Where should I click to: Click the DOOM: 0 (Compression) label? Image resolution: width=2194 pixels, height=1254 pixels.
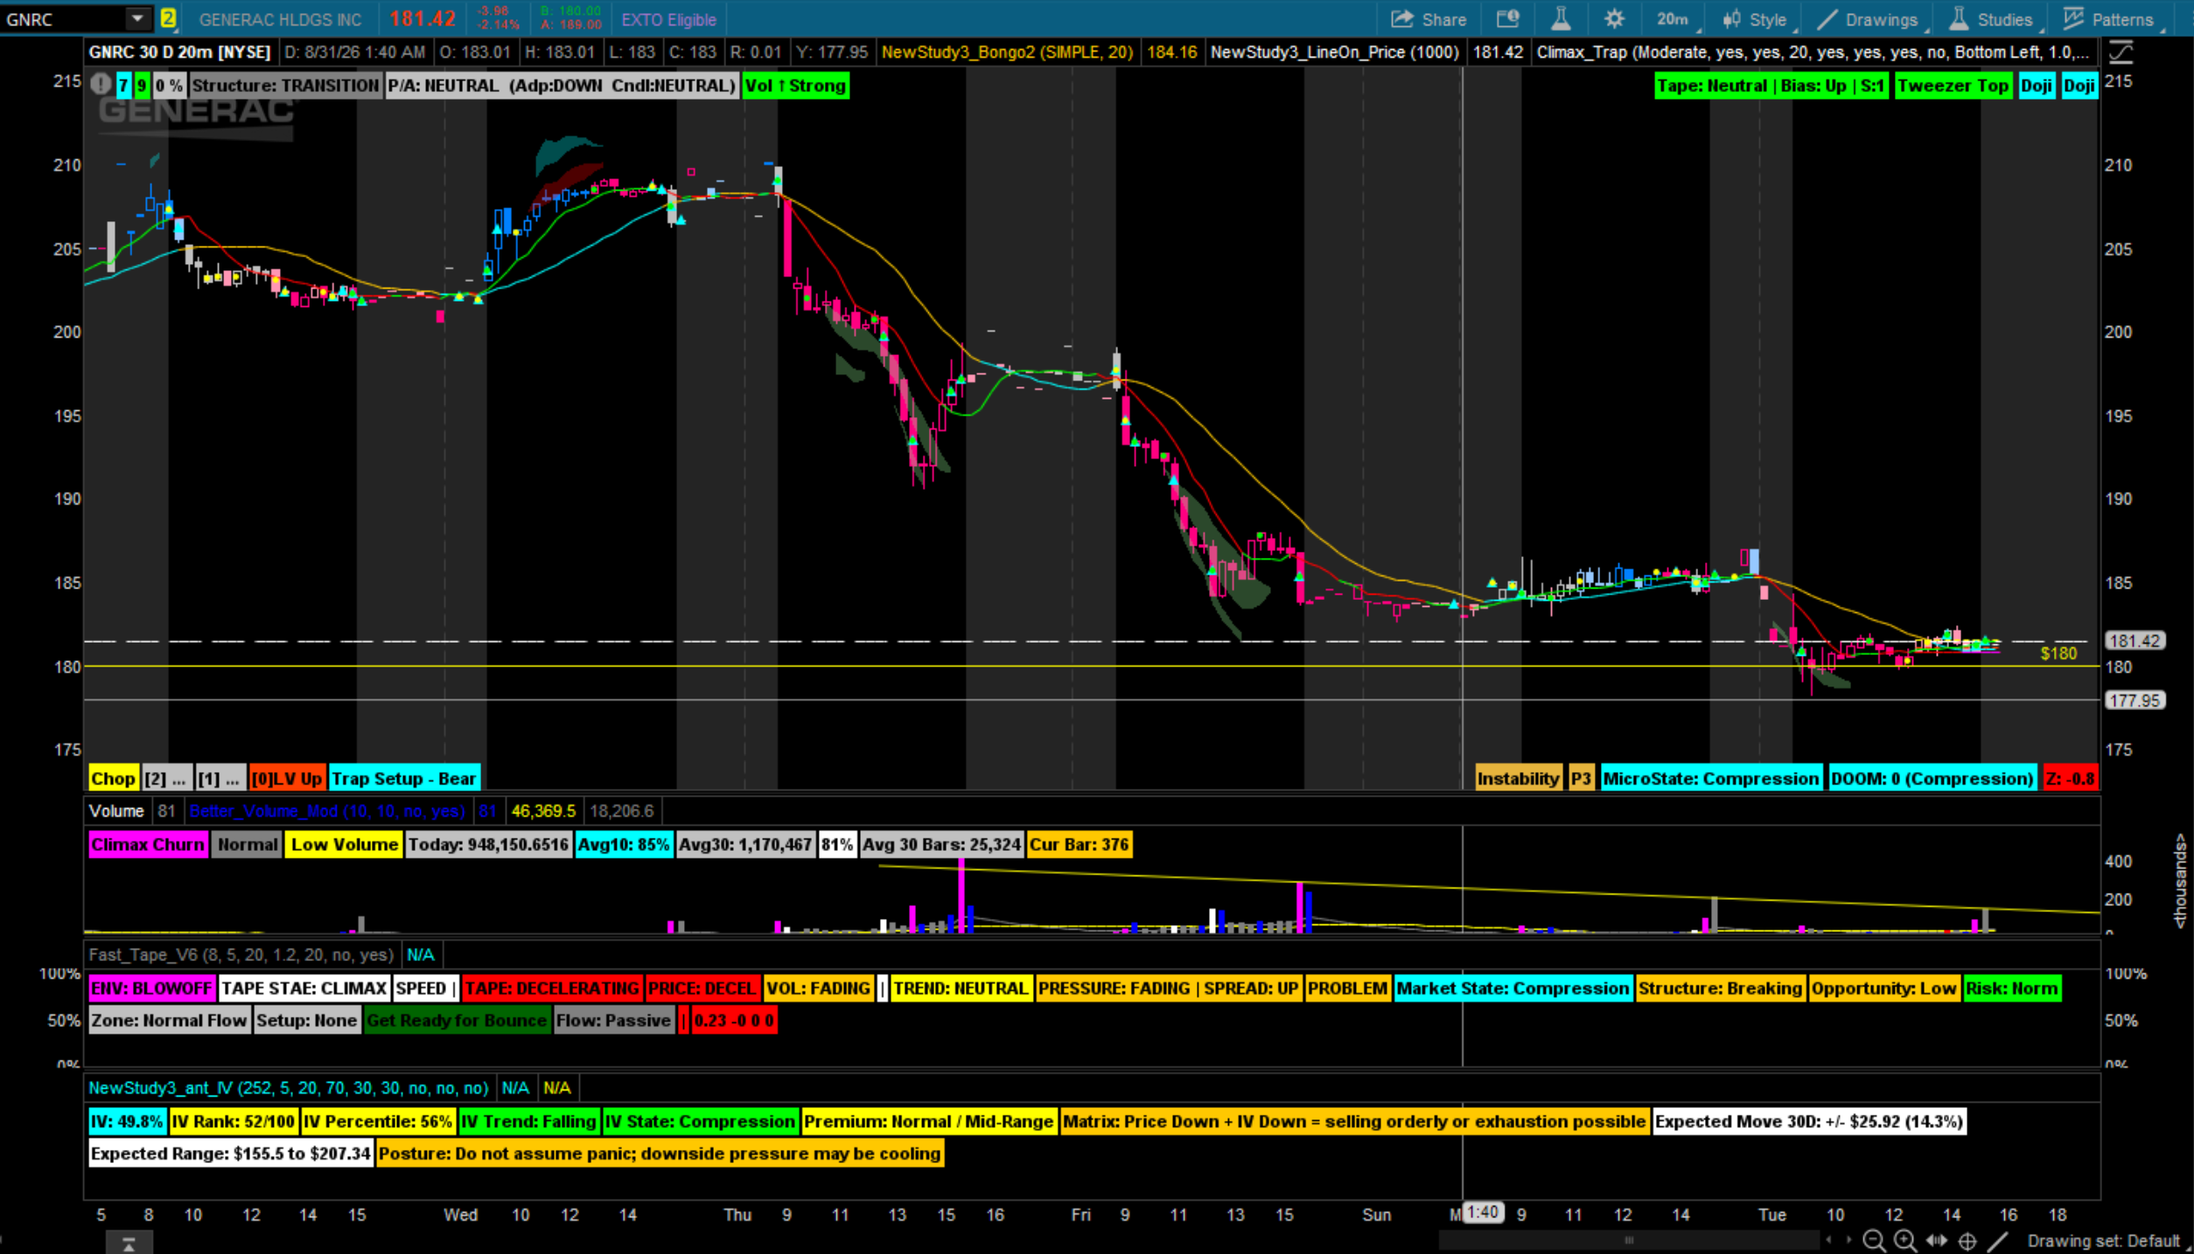[1932, 778]
